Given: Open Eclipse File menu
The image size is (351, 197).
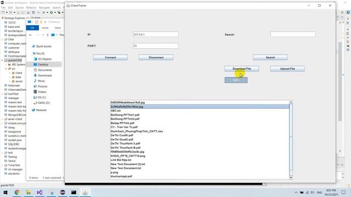Looking at the screenshot, I should pos(3,8).
